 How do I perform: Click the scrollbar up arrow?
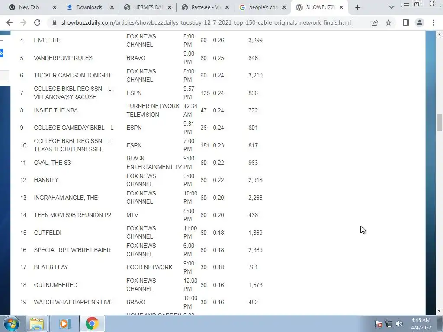point(440,35)
